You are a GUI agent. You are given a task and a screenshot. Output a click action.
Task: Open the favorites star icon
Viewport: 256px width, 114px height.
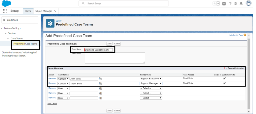[x=214, y=3]
